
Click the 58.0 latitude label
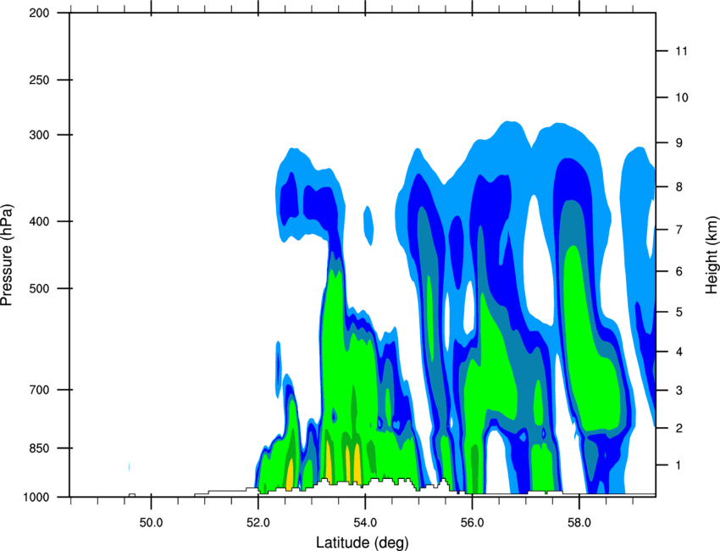click(x=579, y=523)
